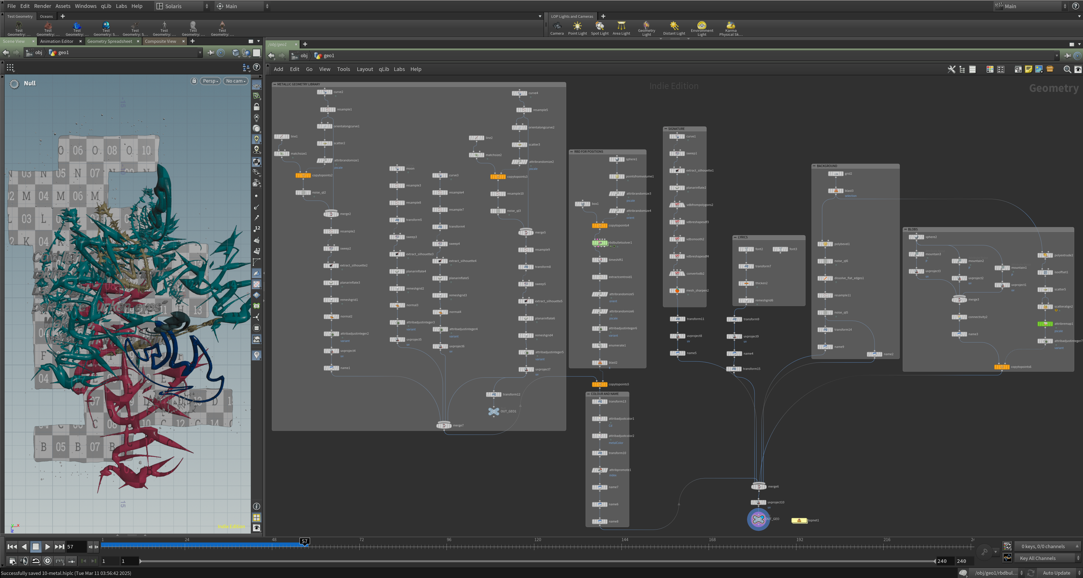
Task: Create a Karma Physical Sky light
Action: 731,28
